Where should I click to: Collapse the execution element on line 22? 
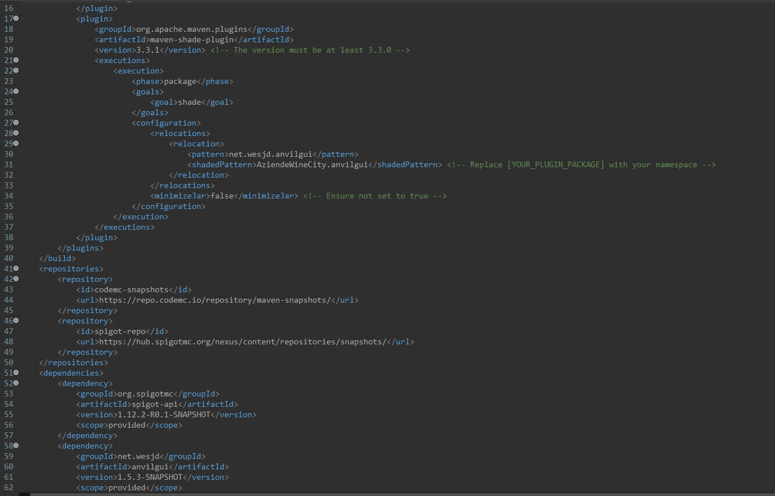16,71
